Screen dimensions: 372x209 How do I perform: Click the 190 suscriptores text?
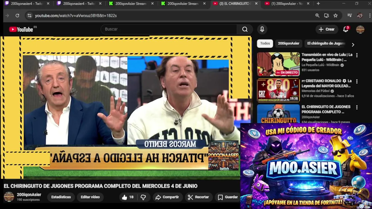point(28,200)
